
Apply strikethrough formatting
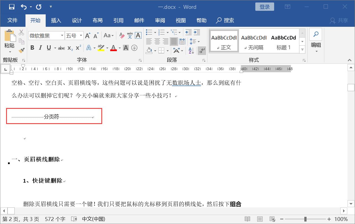61,48
